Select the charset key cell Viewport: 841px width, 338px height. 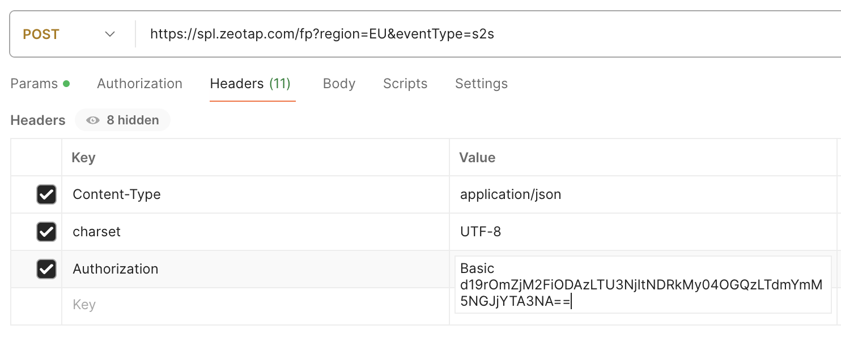tap(255, 232)
